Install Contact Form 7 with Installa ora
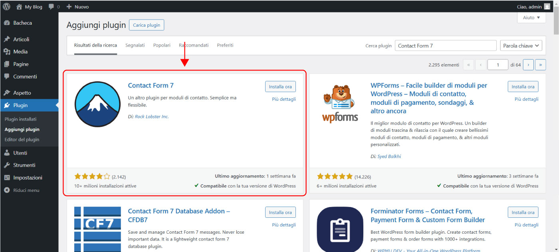This screenshot has width=559, height=252. (280, 87)
